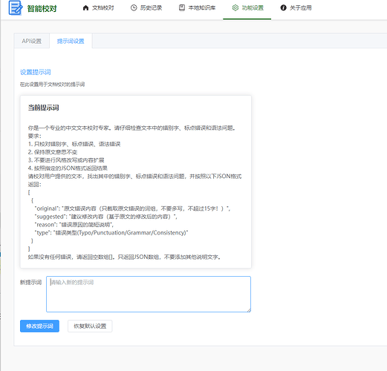387x371 pixels.
Task: Click the 恢复默认设置 button
Action: pyautogui.click(x=90, y=326)
